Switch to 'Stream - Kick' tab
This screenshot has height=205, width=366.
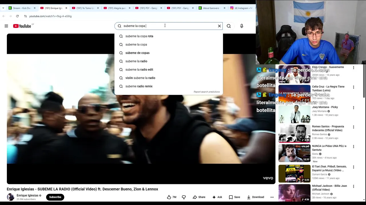point(22,8)
